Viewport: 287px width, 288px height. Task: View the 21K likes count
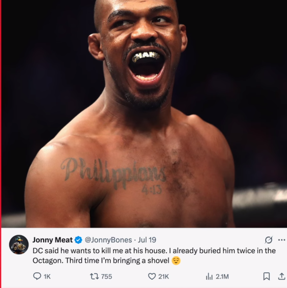(x=163, y=277)
